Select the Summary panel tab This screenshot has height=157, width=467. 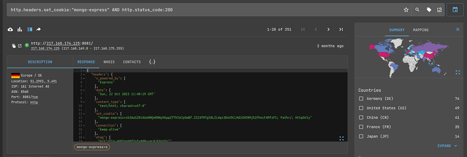[397, 30]
